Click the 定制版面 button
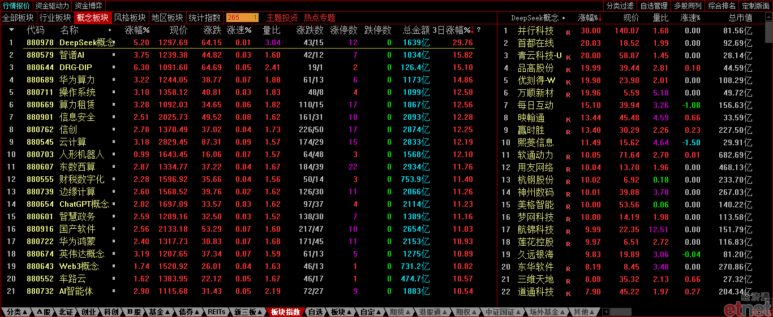Screen dimensions: 773x317 755,6
